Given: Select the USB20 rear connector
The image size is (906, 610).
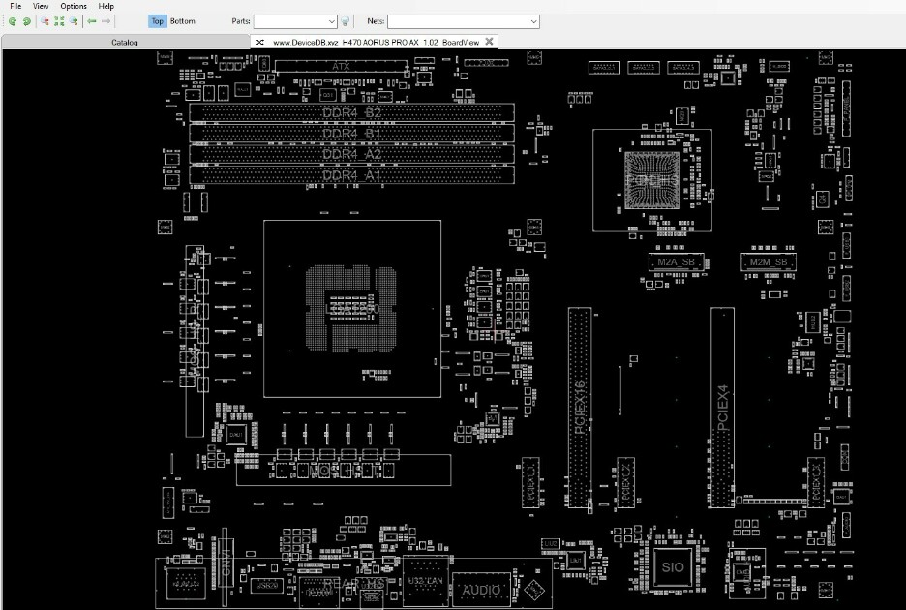Looking at the screenshot, I should (266, 585).
